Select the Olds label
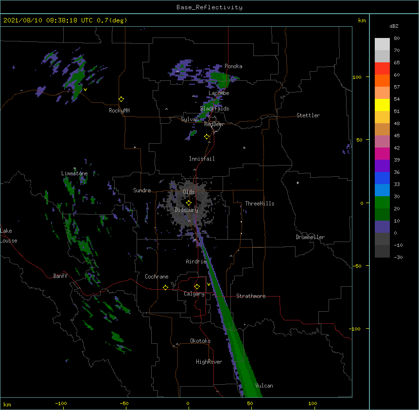 (x=189, y=192)
